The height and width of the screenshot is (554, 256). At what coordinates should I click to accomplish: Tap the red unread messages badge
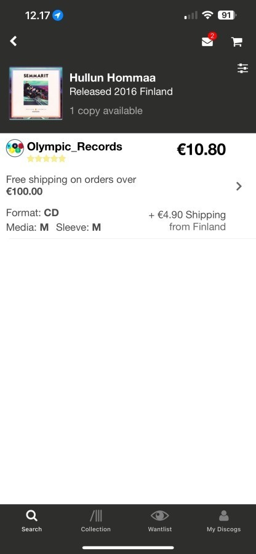pyautogui.click(x=212, y=36)
